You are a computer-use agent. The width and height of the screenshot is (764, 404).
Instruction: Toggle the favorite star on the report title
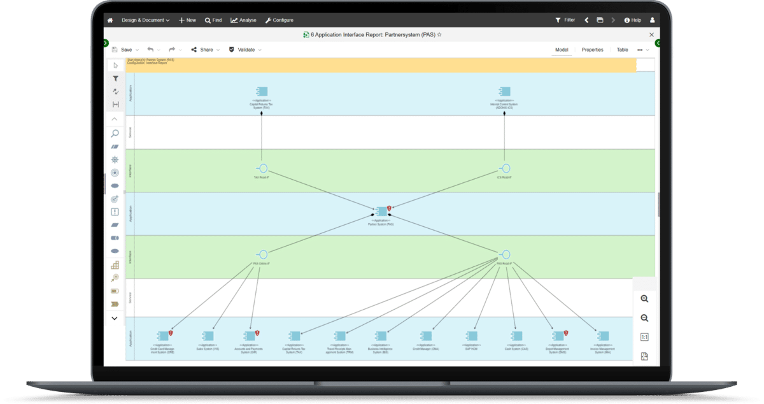tap(439, 35)
